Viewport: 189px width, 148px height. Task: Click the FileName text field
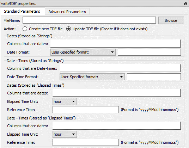coord(89,20)
